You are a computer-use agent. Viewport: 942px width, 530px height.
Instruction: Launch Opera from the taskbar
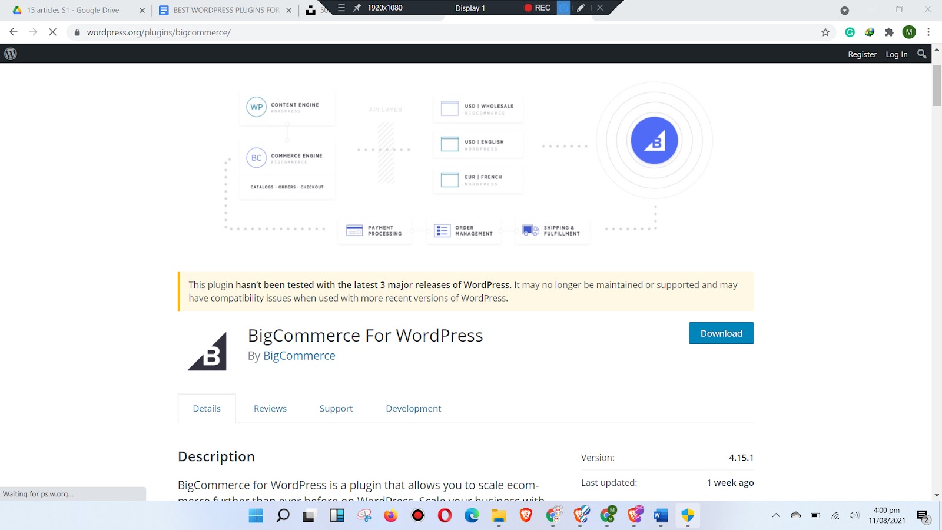[x=445, y=516]
